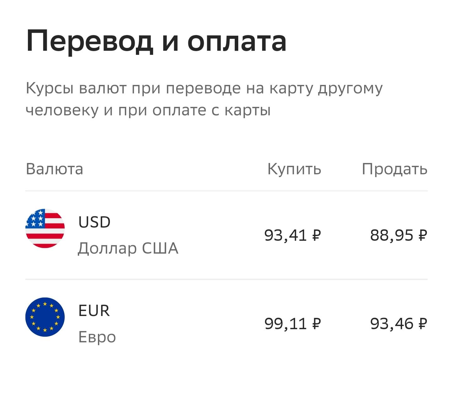
Task: Click the "Продать" column header
Action: [395, 169]
